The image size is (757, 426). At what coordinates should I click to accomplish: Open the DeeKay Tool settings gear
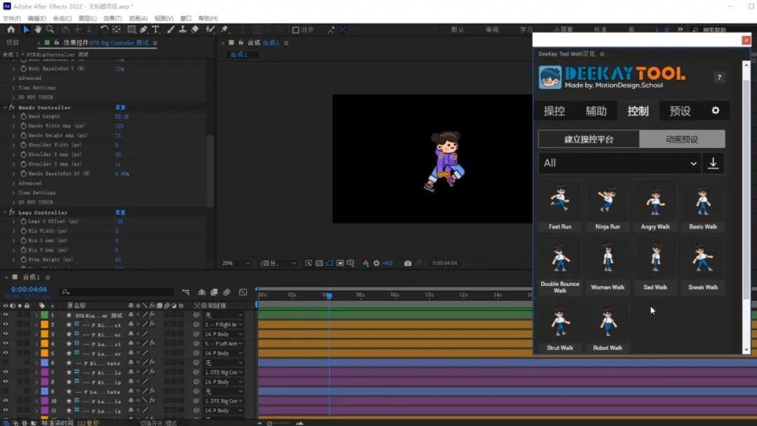716,111
